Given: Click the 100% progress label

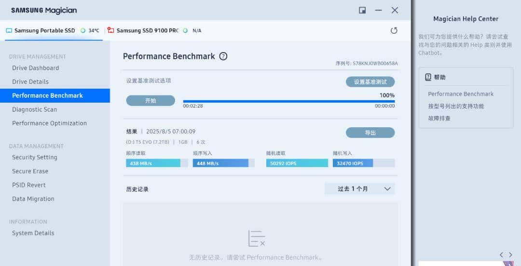Looking at the screenshot, I should [387, 95].
